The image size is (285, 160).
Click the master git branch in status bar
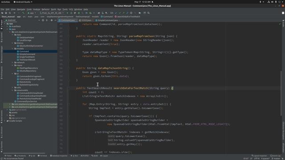[x=277, y=159]
